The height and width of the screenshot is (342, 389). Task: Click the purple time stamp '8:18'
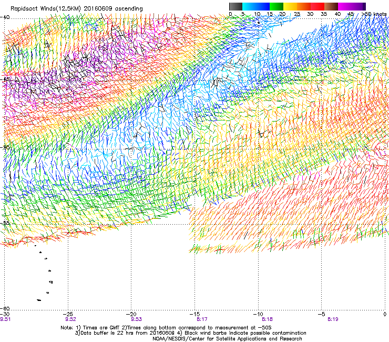[x=268, y=319]
